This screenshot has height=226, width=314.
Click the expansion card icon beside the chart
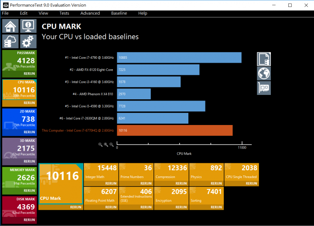pyautogui.click(x=264, y=88)
